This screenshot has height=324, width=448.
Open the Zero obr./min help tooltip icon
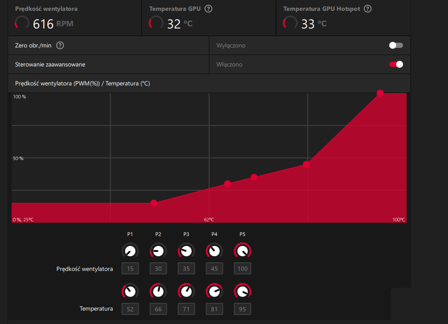60,45
